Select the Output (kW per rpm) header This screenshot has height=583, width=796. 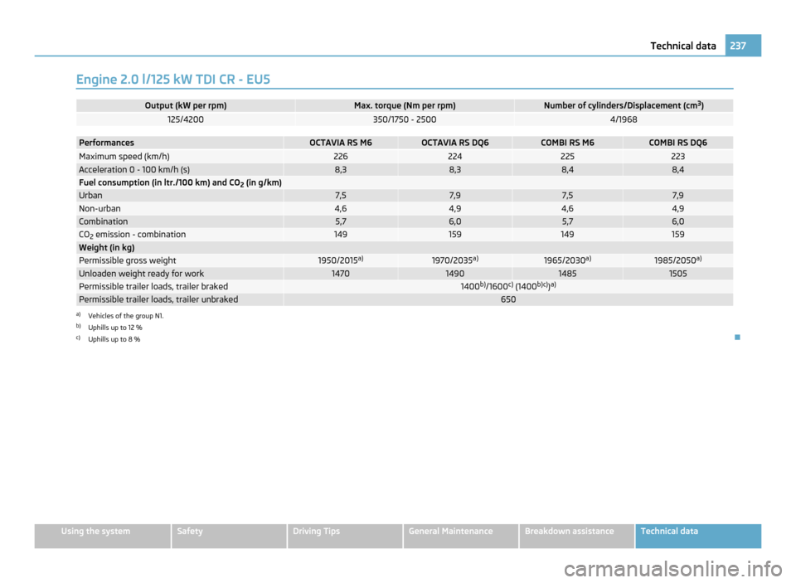point(186,105)
